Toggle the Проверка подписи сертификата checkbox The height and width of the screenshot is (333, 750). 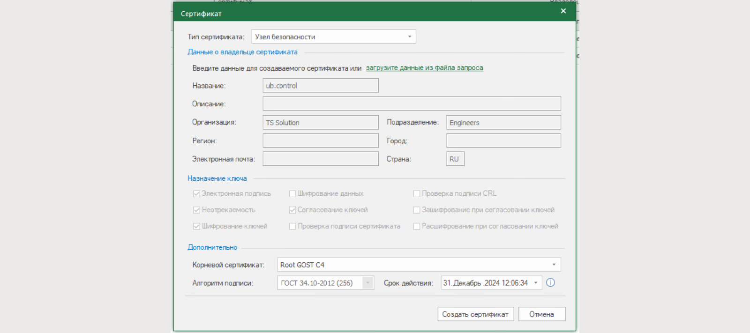(x=292, y=226)
